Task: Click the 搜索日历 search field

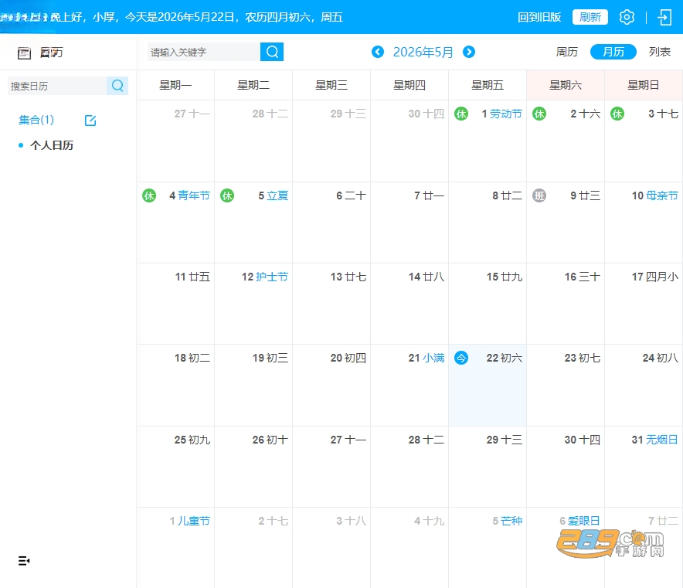Action: point(57,86)
